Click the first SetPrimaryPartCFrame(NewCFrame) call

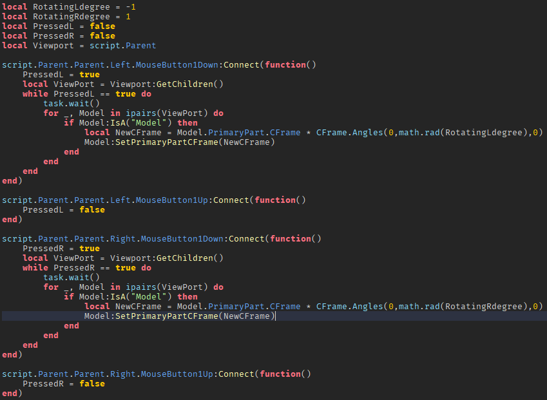195,142
